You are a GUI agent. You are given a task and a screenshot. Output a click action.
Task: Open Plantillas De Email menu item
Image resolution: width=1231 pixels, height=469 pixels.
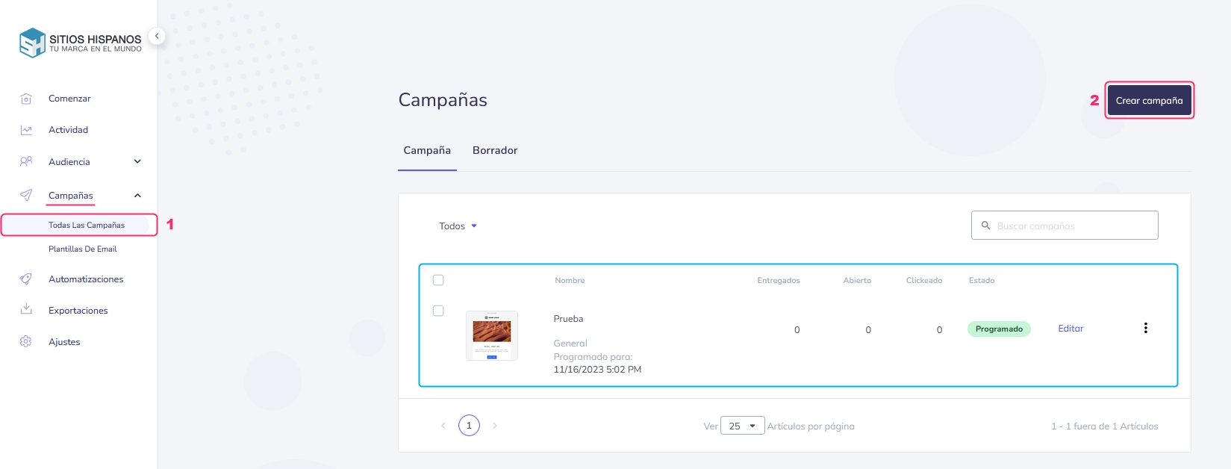[x=83, y=249]
